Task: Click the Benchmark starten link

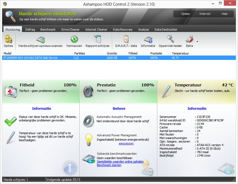Action: (x=109, y=165)
